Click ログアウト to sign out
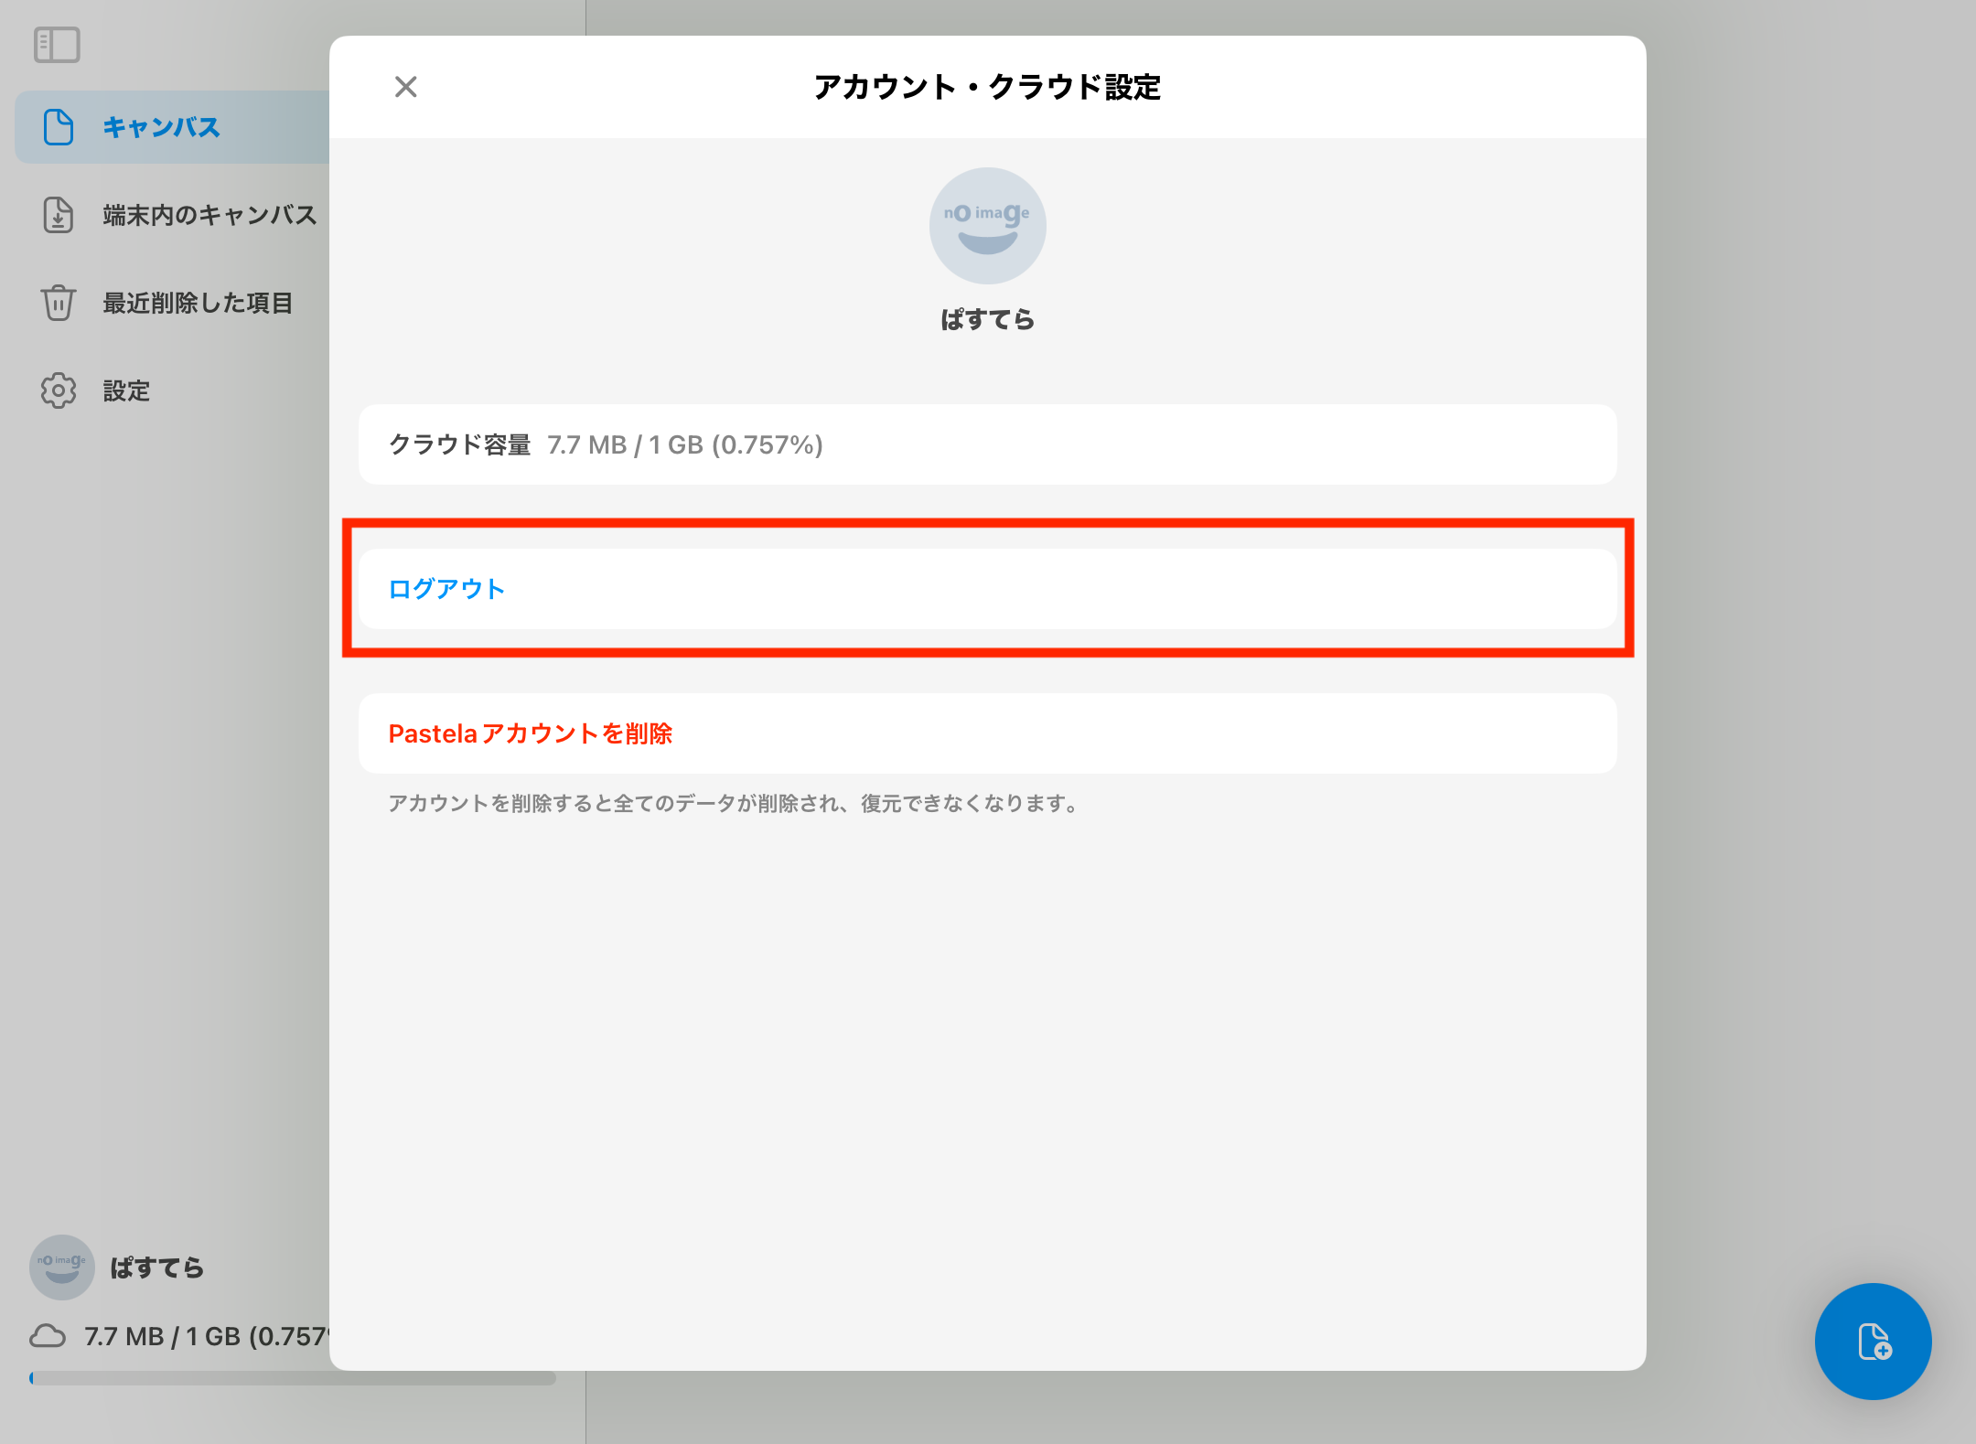This screenshot has height=1444, width=1976. [446, 589]
